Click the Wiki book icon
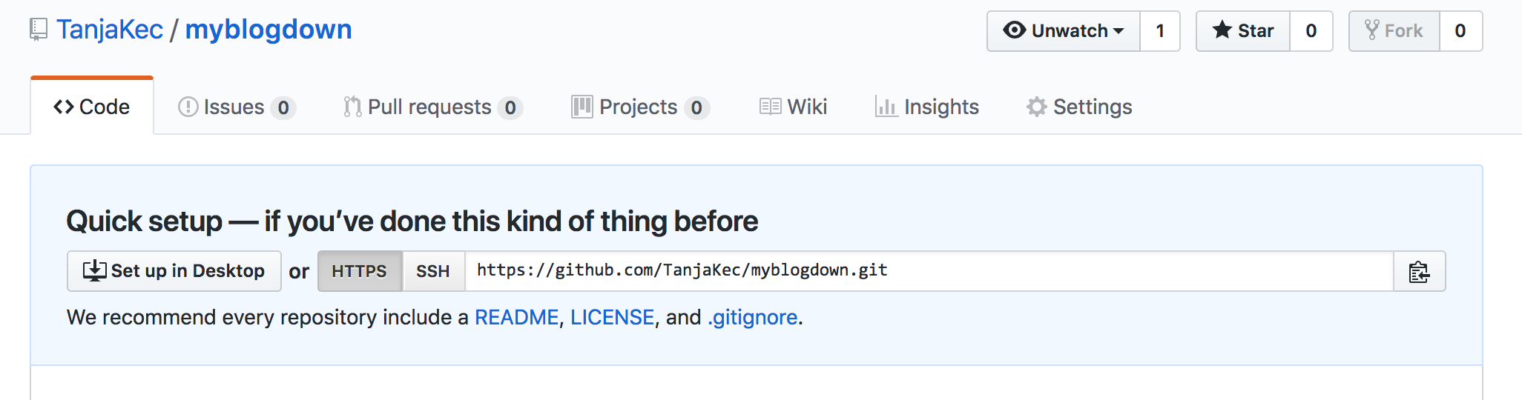 coord(770,107)
